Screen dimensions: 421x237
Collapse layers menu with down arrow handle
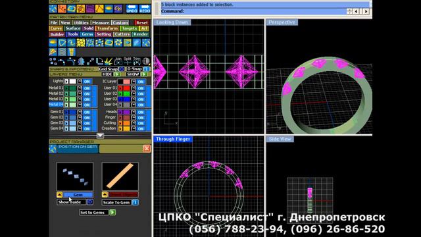click(100, 136)
